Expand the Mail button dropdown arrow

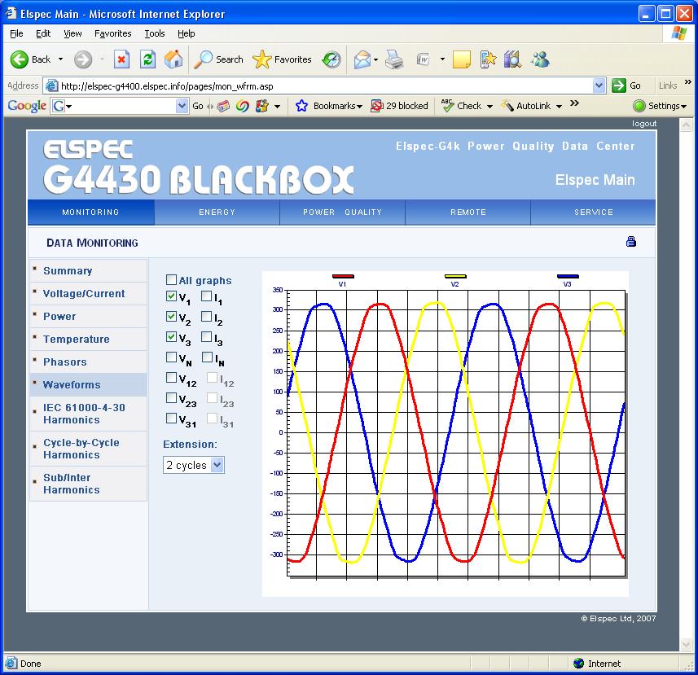click(375, 59)
